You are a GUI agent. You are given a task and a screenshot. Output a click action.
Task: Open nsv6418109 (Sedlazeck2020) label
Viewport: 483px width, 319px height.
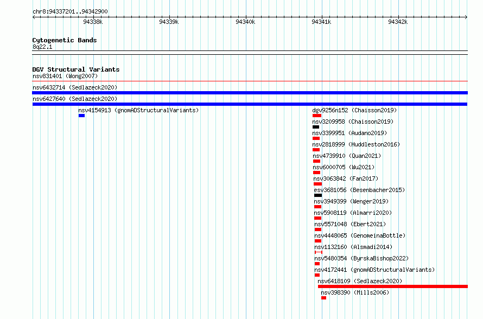coord(360,281)
